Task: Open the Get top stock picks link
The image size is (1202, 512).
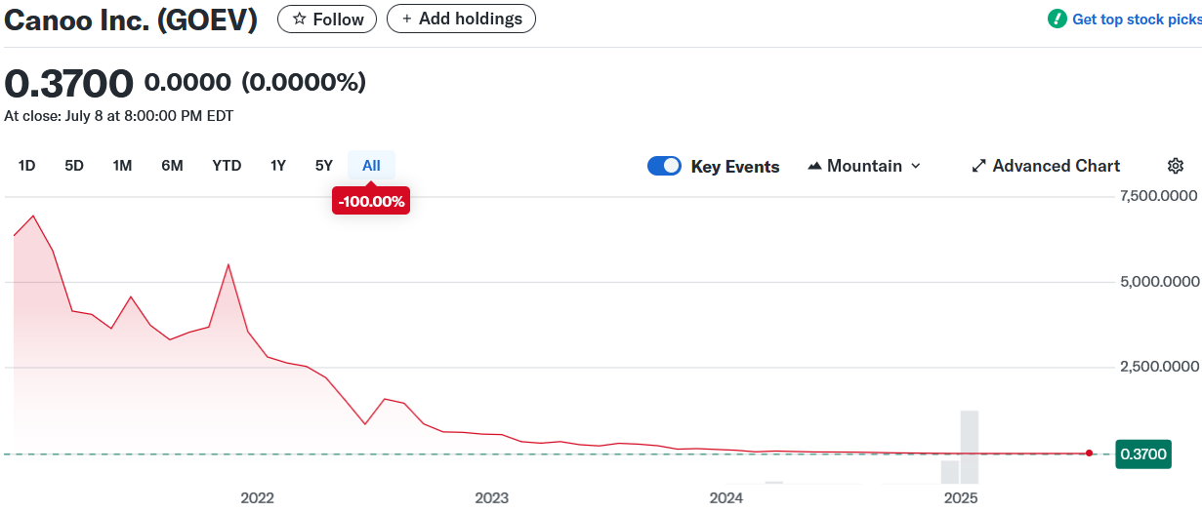Action: 1137,20
